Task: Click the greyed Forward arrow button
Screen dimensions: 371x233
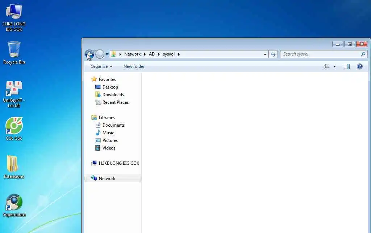Action: (x=100, y=54)
